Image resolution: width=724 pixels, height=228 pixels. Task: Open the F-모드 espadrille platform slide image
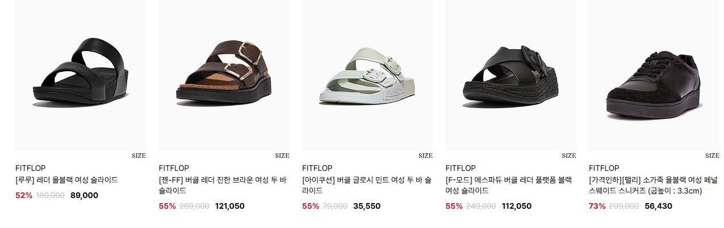tap(510, 75)
